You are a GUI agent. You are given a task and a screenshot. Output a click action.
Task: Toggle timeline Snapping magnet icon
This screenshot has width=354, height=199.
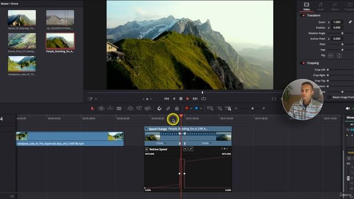point(159,108)
